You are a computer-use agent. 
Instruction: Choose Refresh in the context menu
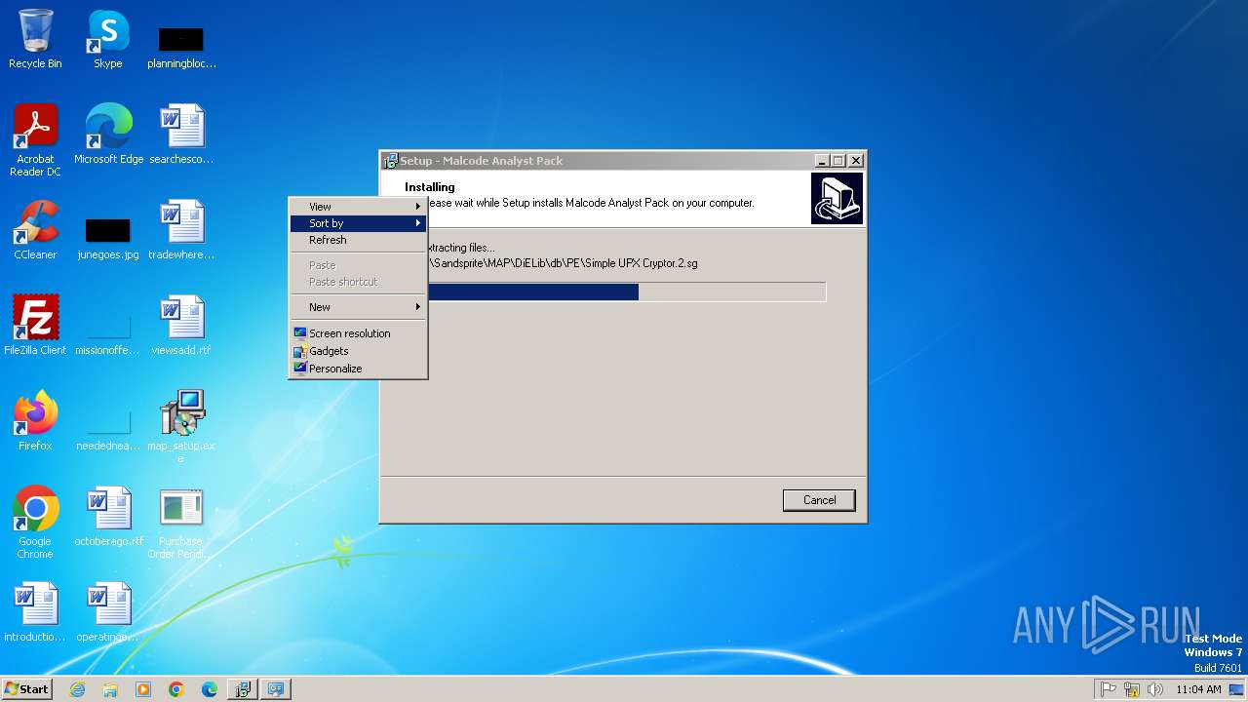pyautogui.click(x=358, y=240)
